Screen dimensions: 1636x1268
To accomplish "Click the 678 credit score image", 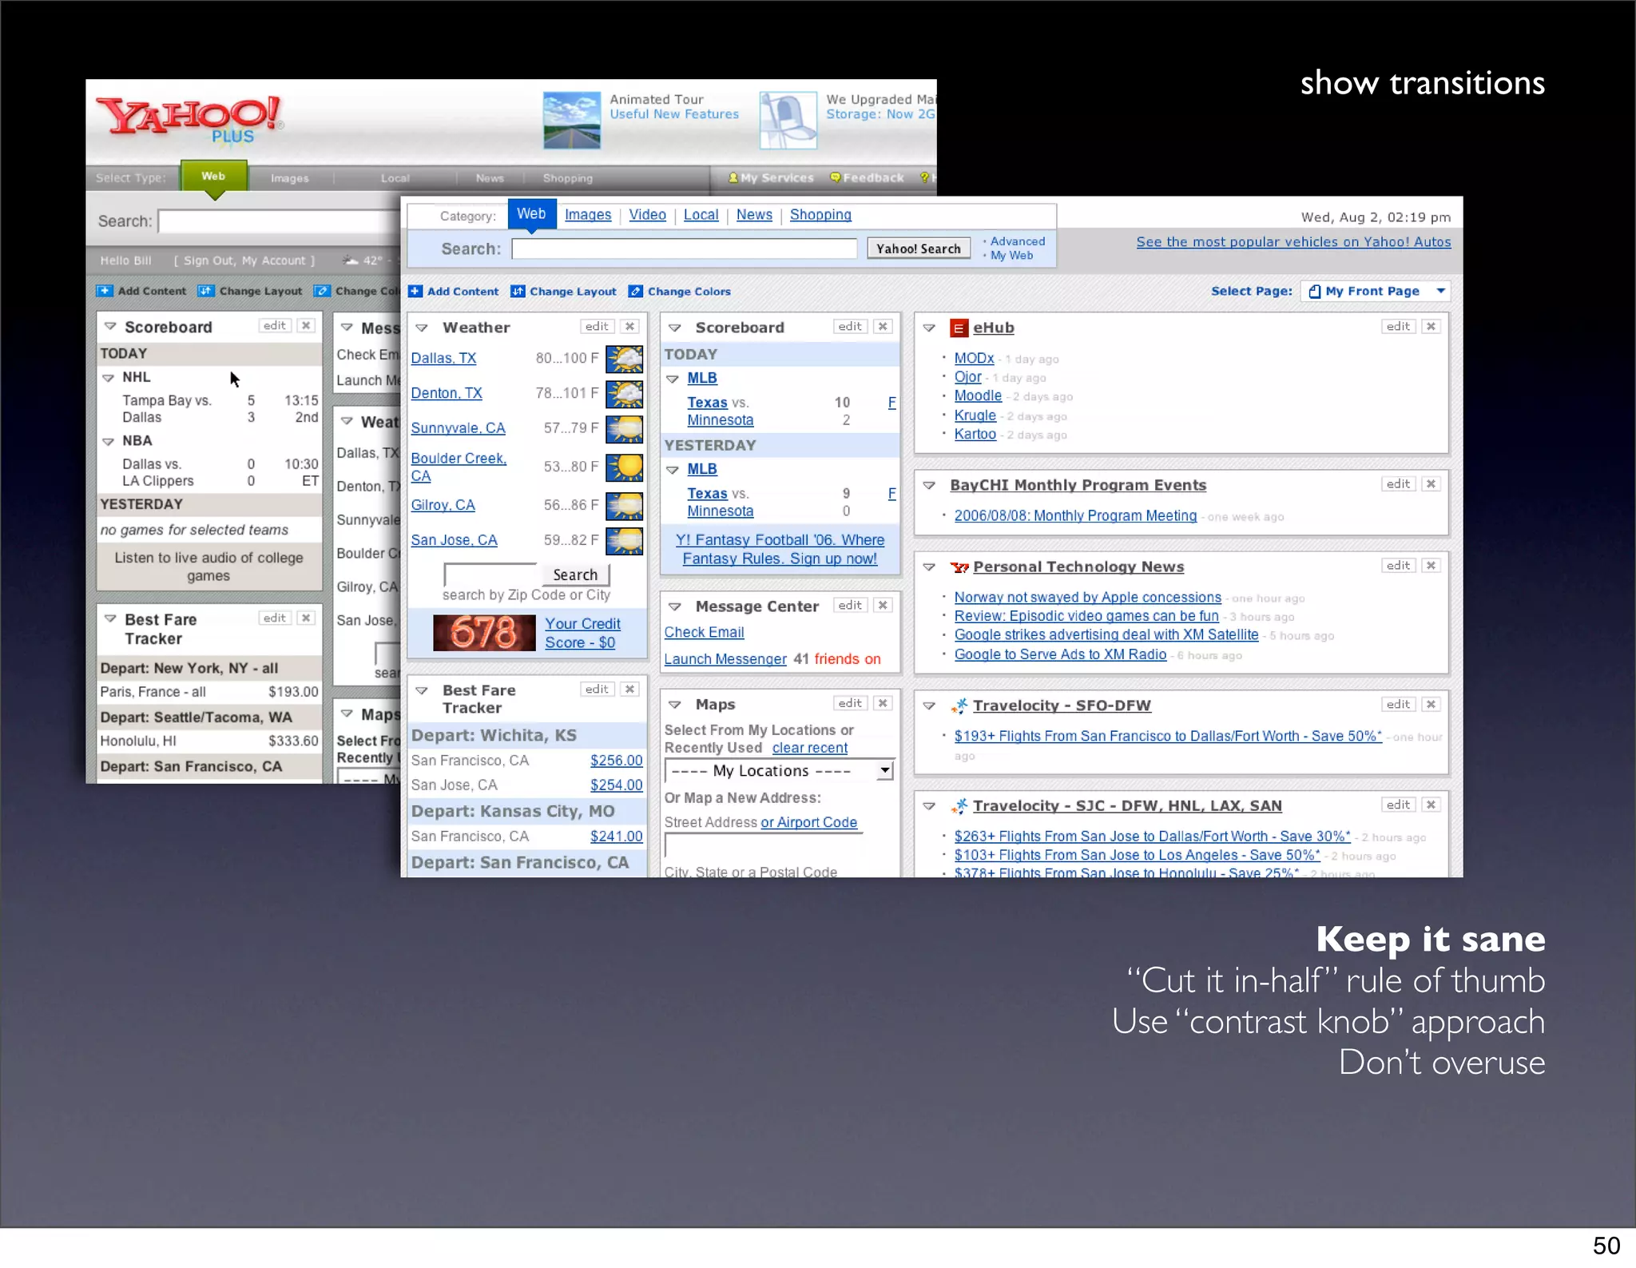I will click(x=484, y=633).
